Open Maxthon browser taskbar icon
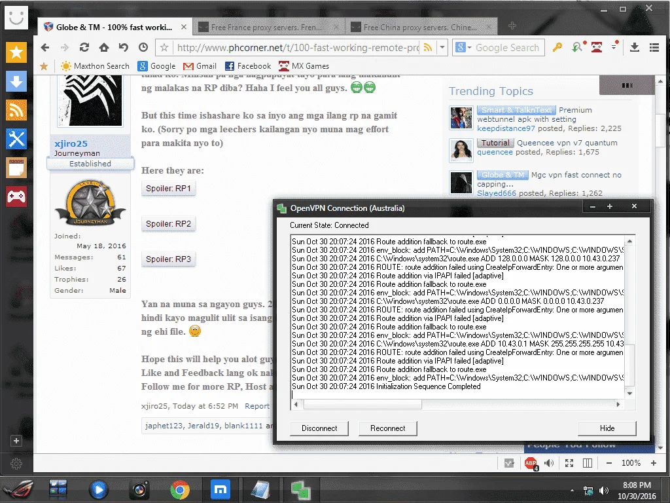The width and height of the screenshot is (670, 503). pos(220,490)
